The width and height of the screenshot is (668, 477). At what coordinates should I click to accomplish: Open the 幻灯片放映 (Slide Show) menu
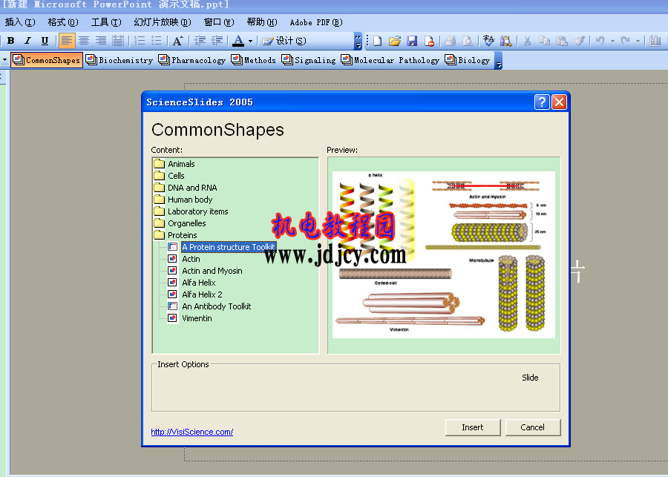(163, 22)
